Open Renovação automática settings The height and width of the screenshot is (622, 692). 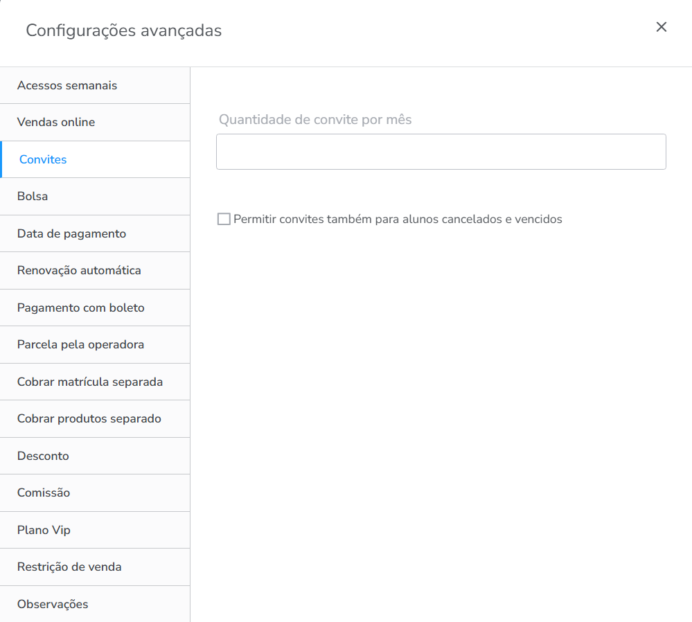pyautogui.click(x=79, y=270)
